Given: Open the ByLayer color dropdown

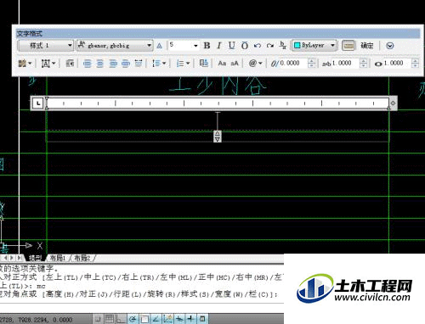Looking at the screenshot, I should [x=314, y=46].
